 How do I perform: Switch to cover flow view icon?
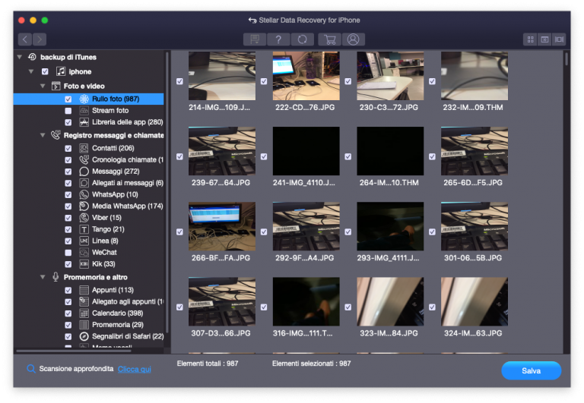(x=559, y=39)
